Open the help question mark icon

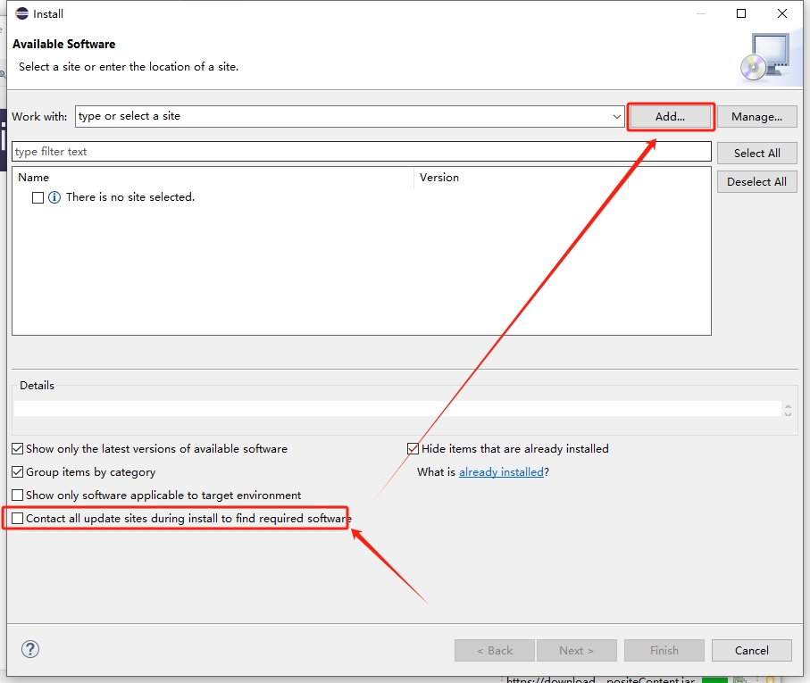[30, 649]
